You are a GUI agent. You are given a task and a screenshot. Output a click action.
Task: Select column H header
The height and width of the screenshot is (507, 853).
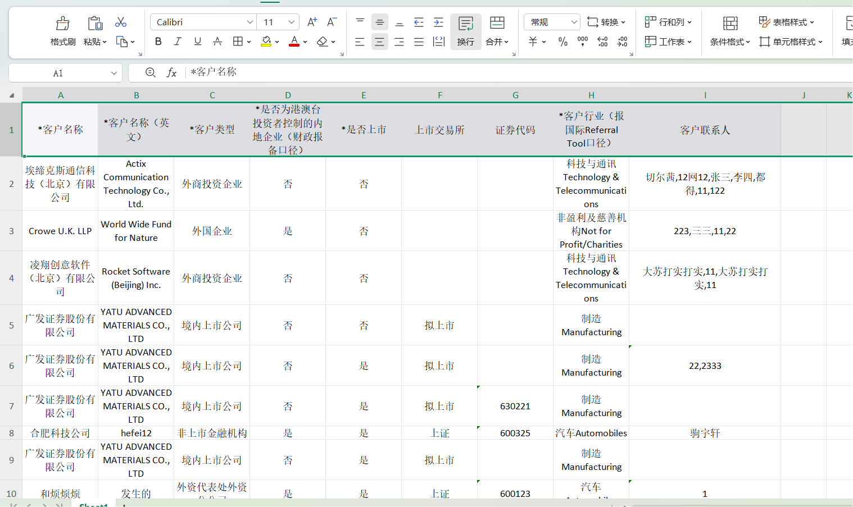point(591,95)
